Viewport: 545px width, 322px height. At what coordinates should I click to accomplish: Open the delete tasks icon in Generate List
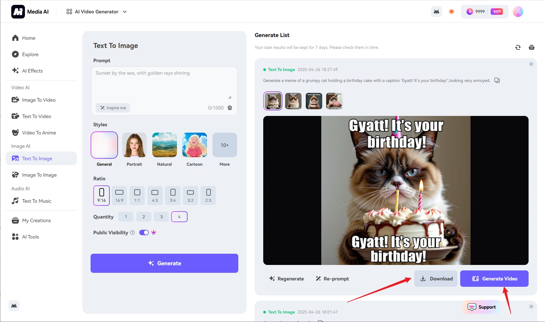[532, 47]
